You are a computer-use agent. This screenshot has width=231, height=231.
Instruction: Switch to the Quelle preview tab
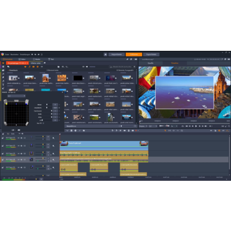[151, 63]
